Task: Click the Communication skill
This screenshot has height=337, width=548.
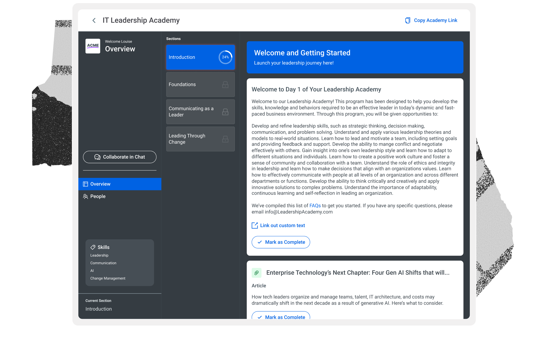Action: click(x=103, y=263)
